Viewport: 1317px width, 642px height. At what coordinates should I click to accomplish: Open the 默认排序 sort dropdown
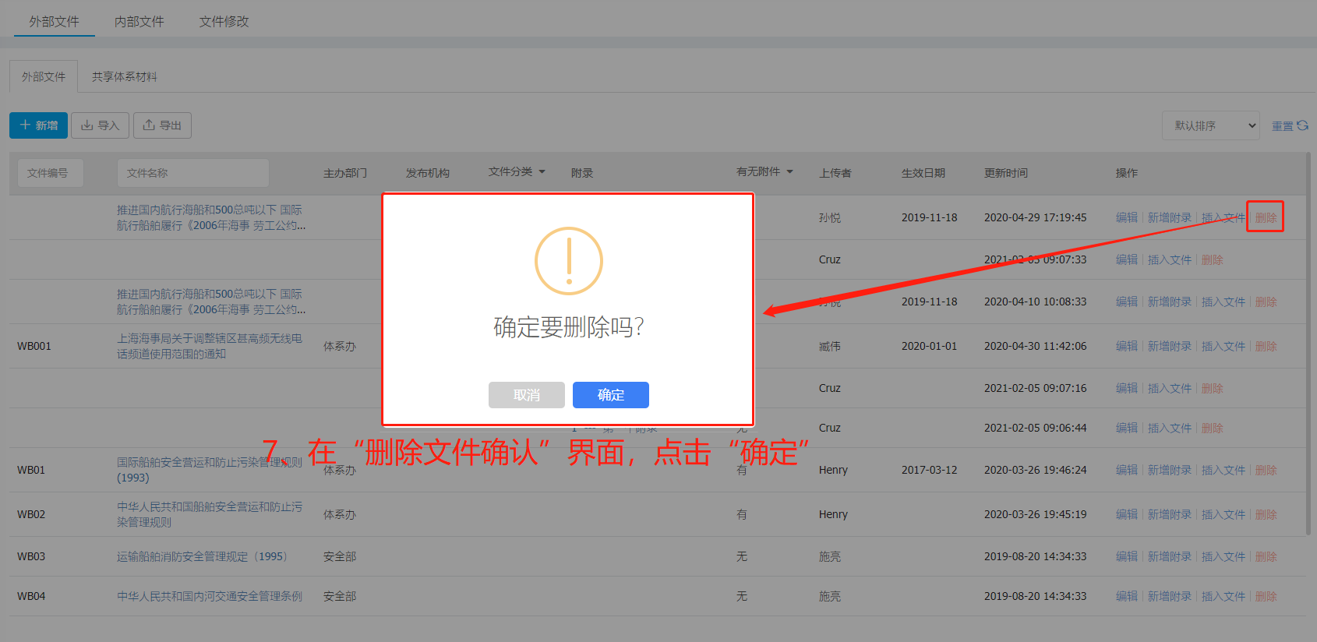click(x=1211, y=125)
